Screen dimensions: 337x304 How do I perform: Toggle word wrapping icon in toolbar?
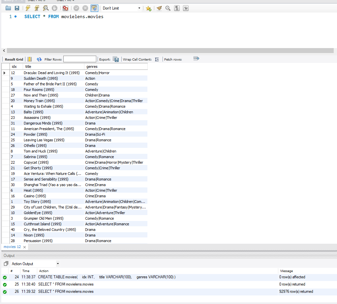[x=186, y=8]
